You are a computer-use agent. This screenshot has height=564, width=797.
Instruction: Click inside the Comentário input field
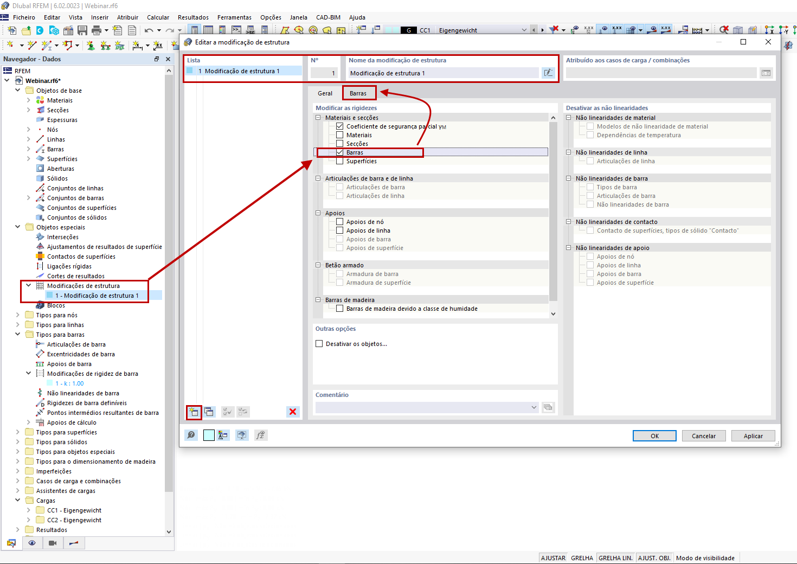[423, 407]
